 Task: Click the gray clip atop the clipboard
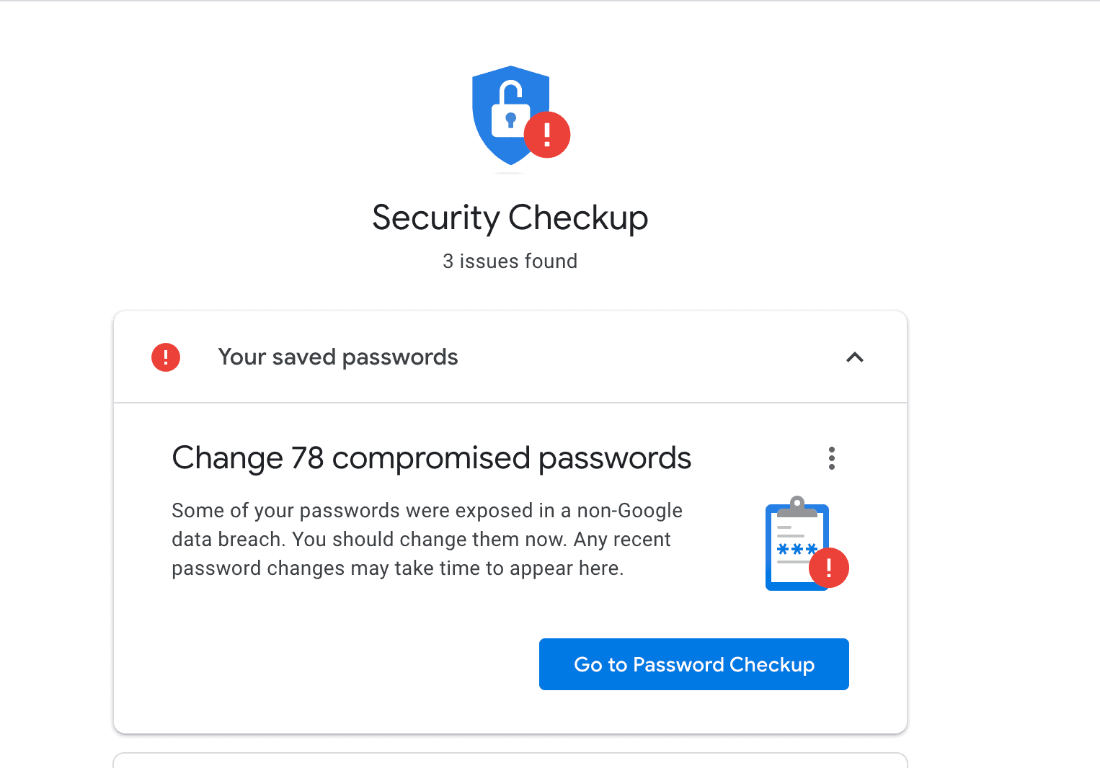point(797,506)
